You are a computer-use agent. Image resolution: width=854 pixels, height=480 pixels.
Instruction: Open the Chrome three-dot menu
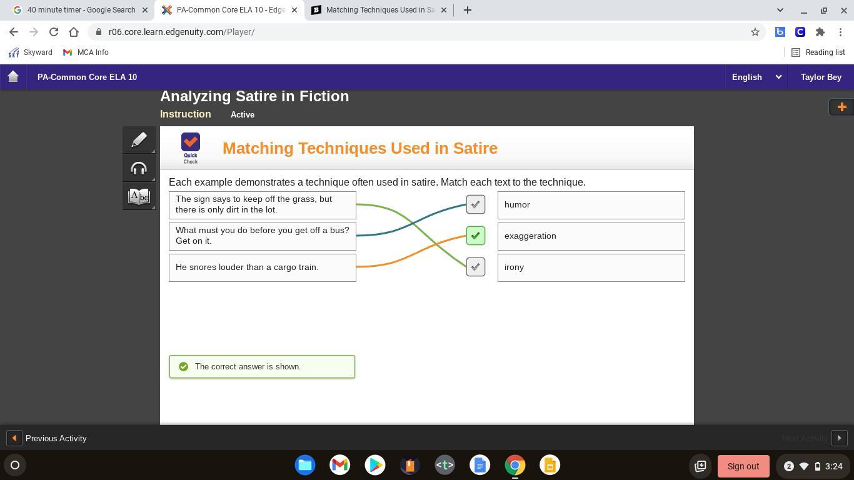coord(840,32)
